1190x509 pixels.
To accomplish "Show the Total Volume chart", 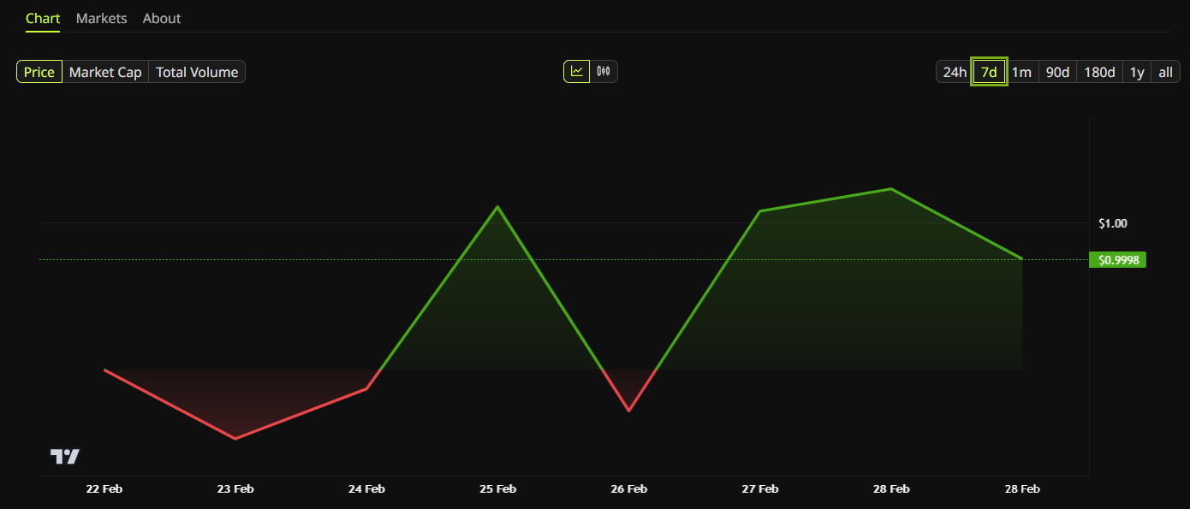I will (x=197, y=72).
